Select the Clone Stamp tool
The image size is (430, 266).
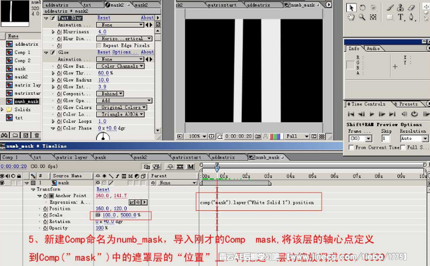(400, 7)
